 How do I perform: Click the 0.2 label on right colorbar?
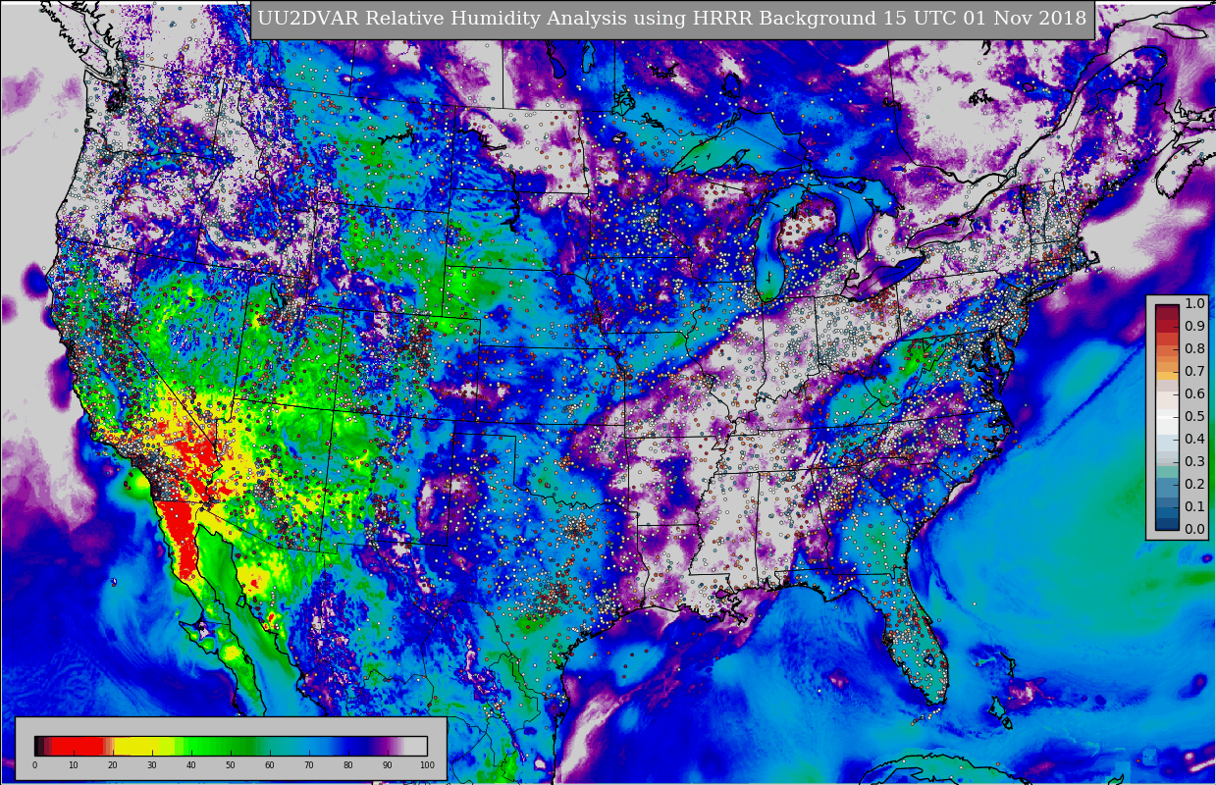(x=1194, y=484)
